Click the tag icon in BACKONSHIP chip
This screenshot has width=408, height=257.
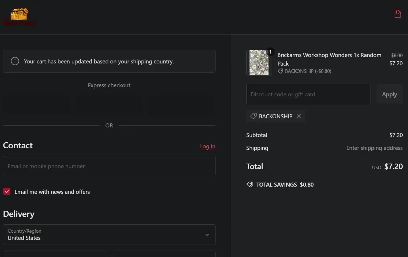pos(253,116)
